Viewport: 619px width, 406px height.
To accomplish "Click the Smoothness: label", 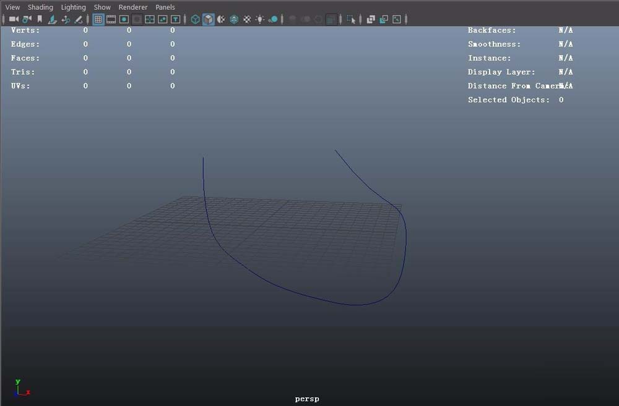I will point(494,44).
